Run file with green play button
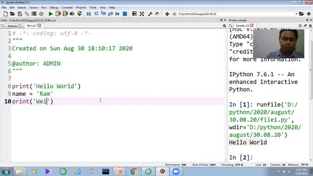This screenshot has height=176, width=313. 51,14
